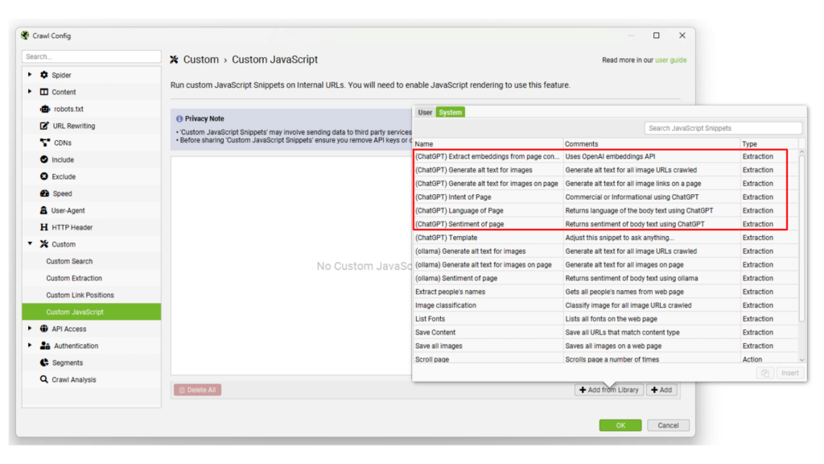Select '(ollama) Sentiment of page' snippet
Screen dimensions: 824x464
(605, 278)
